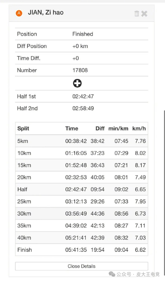This screenshot has height=281, width=165.
Task: Click the Close Details button
Action: (82, 266)
